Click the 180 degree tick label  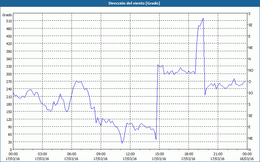click(9, 104)
